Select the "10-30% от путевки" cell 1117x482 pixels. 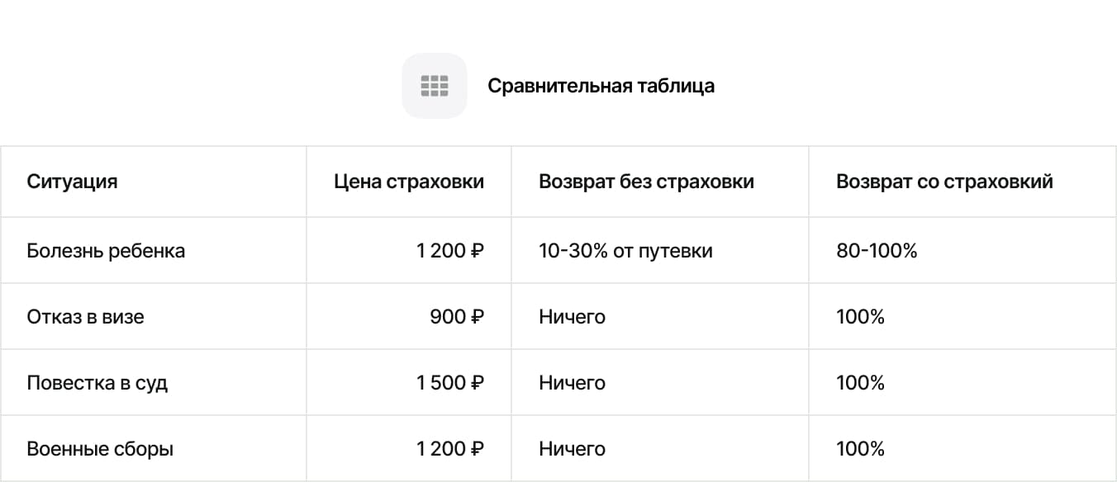(625, 250)
